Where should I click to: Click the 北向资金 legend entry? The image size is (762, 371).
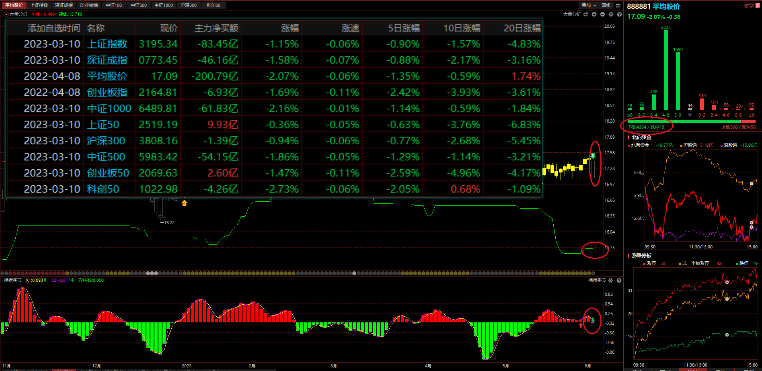tap(638, 145)
